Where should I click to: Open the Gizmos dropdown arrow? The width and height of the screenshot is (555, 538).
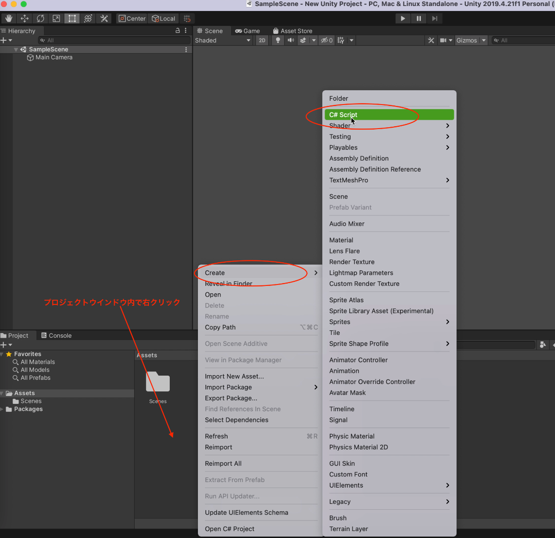point(484,40)
